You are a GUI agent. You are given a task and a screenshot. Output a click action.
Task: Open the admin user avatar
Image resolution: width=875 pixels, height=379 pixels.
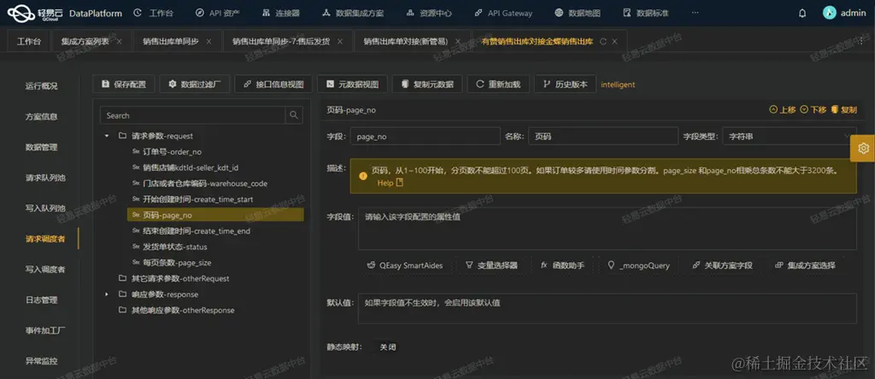click(829, 13)
